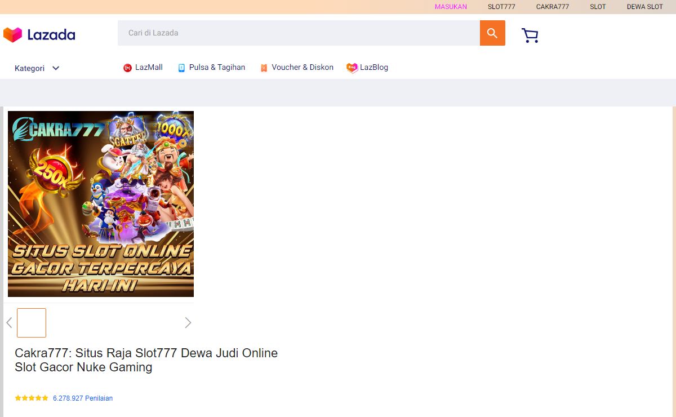Open SLOT in the top bar
Image resolution: width=676 pixels, height=417 pixels.
[x=598, y=7]
